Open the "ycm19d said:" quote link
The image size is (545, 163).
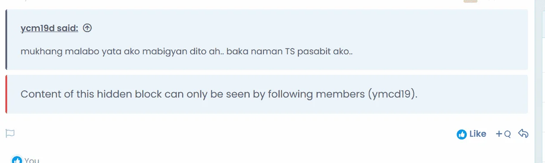(50, 29)
